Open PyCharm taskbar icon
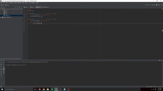Image resolution: width=163 pixels, height=91 pixels. 56,89
